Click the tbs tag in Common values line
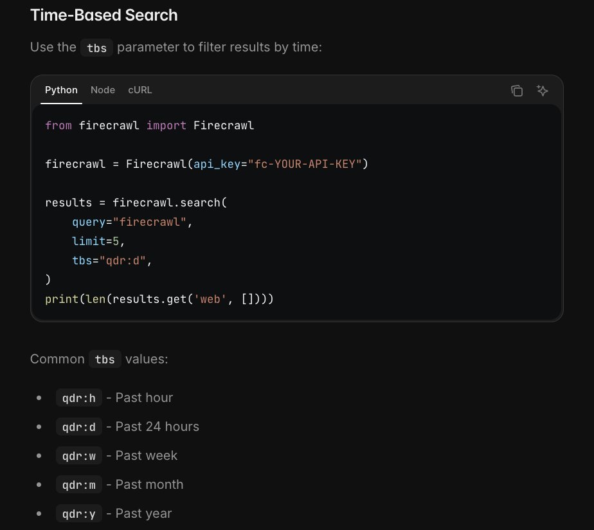The width and height of the screenshot is (594, 530). pyautogui.click(x=105, y=359)
